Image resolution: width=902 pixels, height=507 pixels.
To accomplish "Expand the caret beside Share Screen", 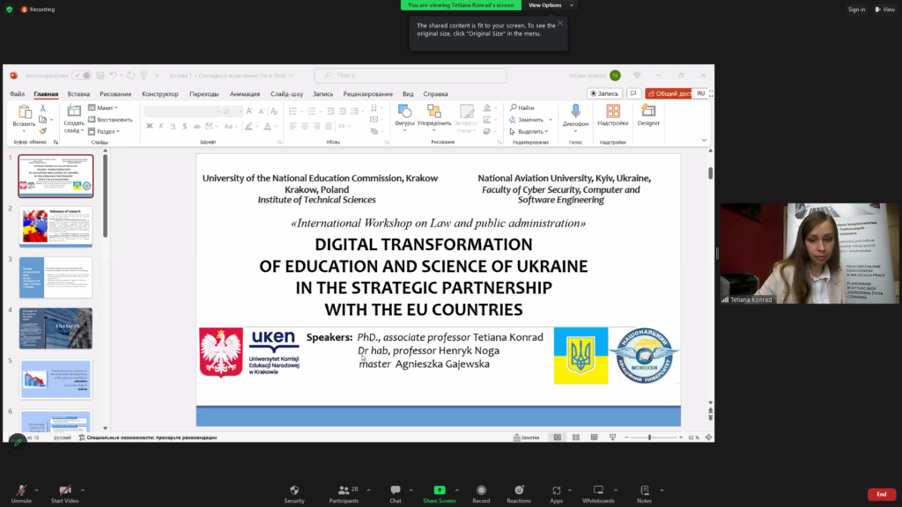I will tap(457, 490).
